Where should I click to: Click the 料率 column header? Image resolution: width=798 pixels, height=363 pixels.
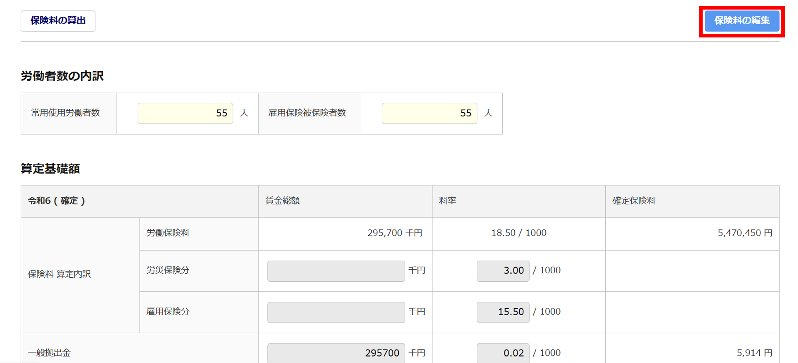[519, 201]
